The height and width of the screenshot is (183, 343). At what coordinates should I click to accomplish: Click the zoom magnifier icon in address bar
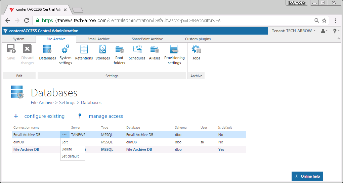(316, 20)
